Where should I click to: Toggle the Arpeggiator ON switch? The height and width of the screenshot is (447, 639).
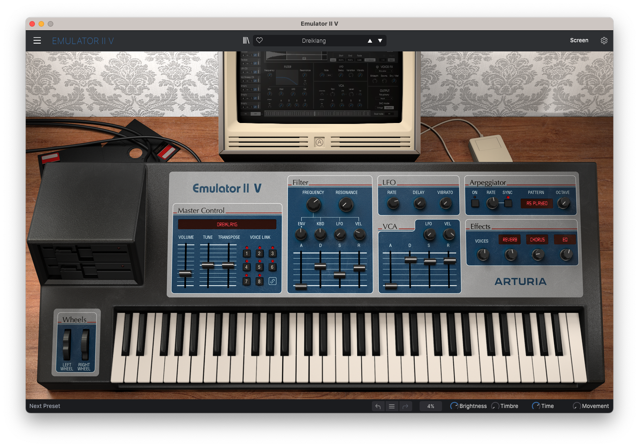pyautogui.click(x=475, y=203)
